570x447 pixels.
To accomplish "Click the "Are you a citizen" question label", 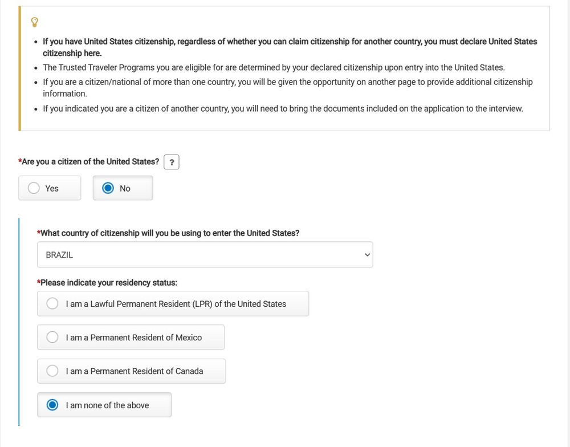I will pos(90,162).
